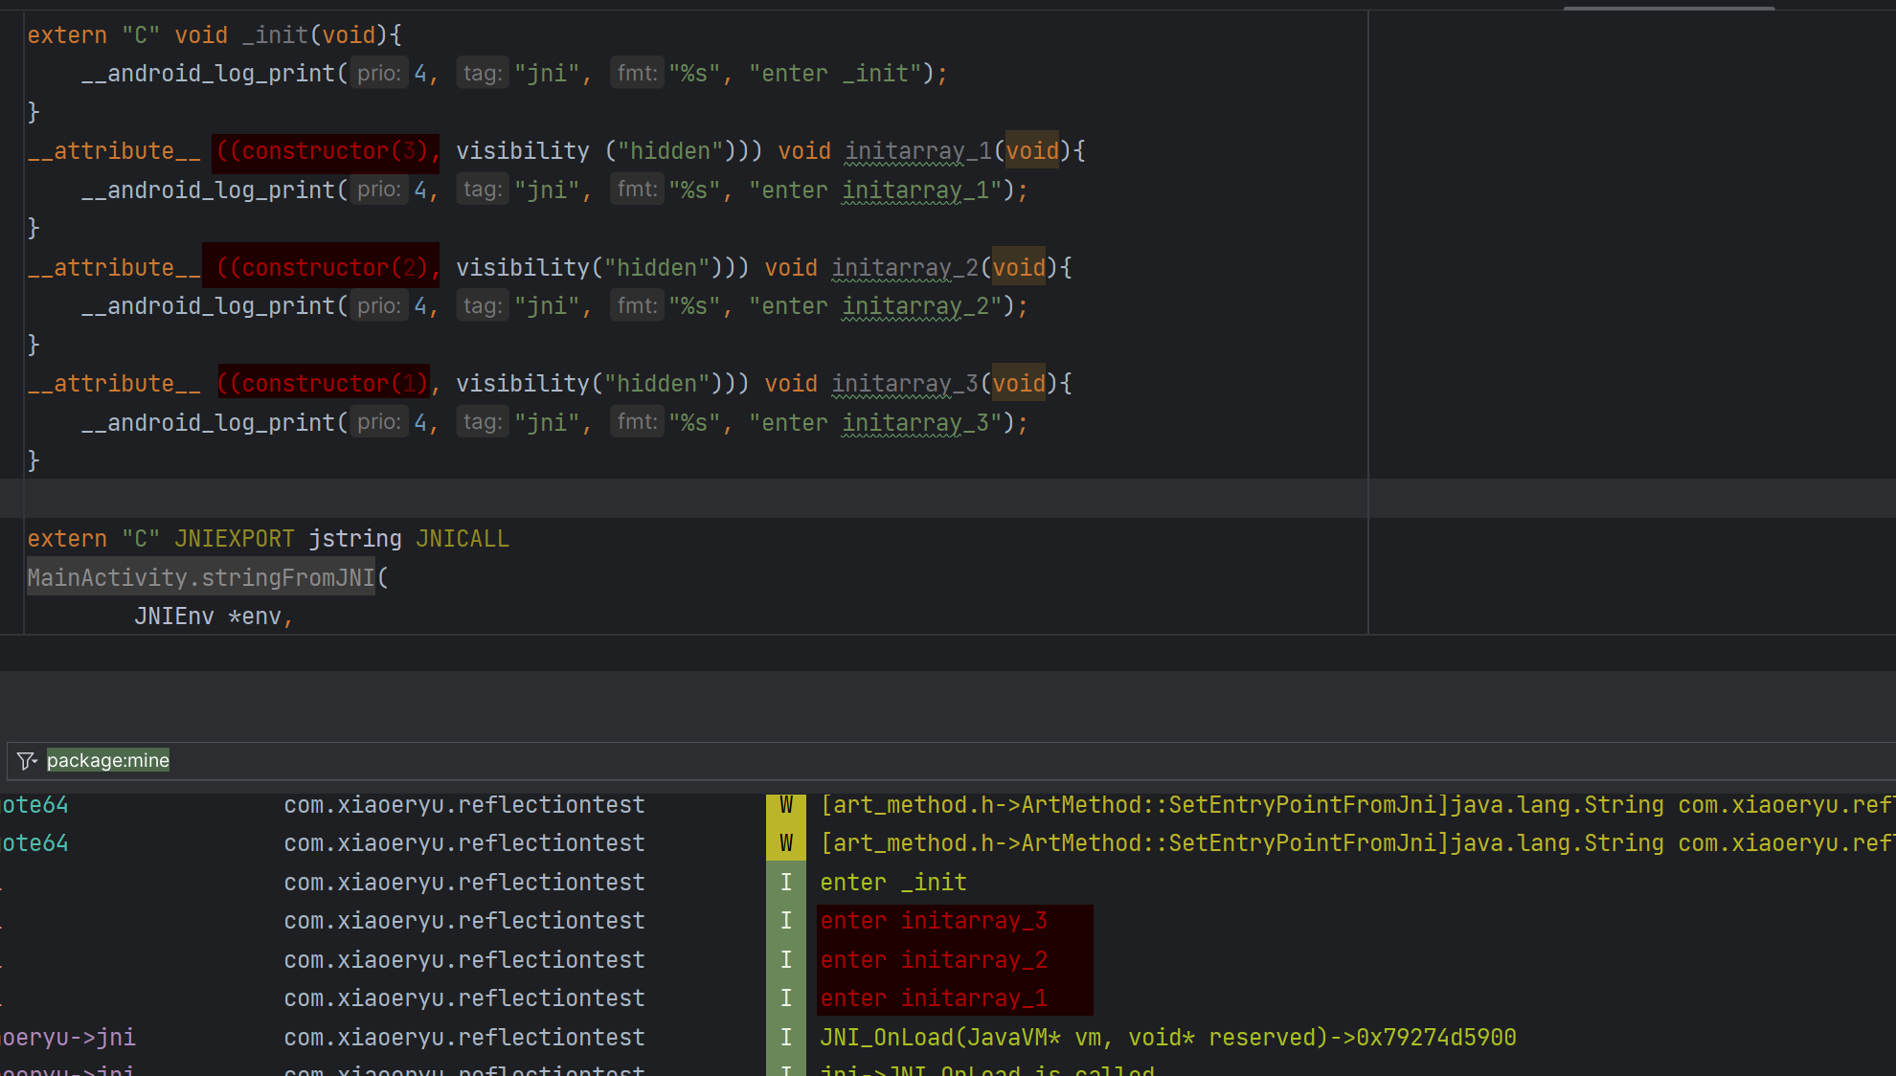Click the MainActivity.stringFromJNI folded macro text
Viewport: 1896px width, 1076px height.
(201, 578)
